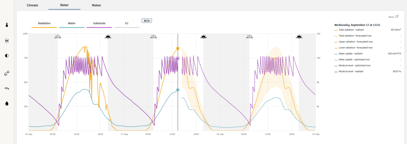Switch to the Climate tab
Screen dimensions: 407x144
(33, 5)
